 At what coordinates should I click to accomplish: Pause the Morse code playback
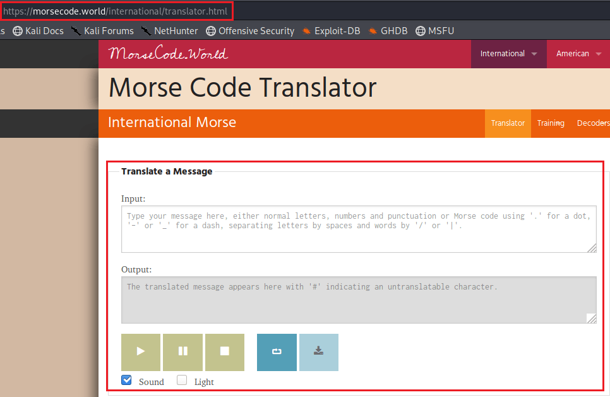[x=182, y=352]
